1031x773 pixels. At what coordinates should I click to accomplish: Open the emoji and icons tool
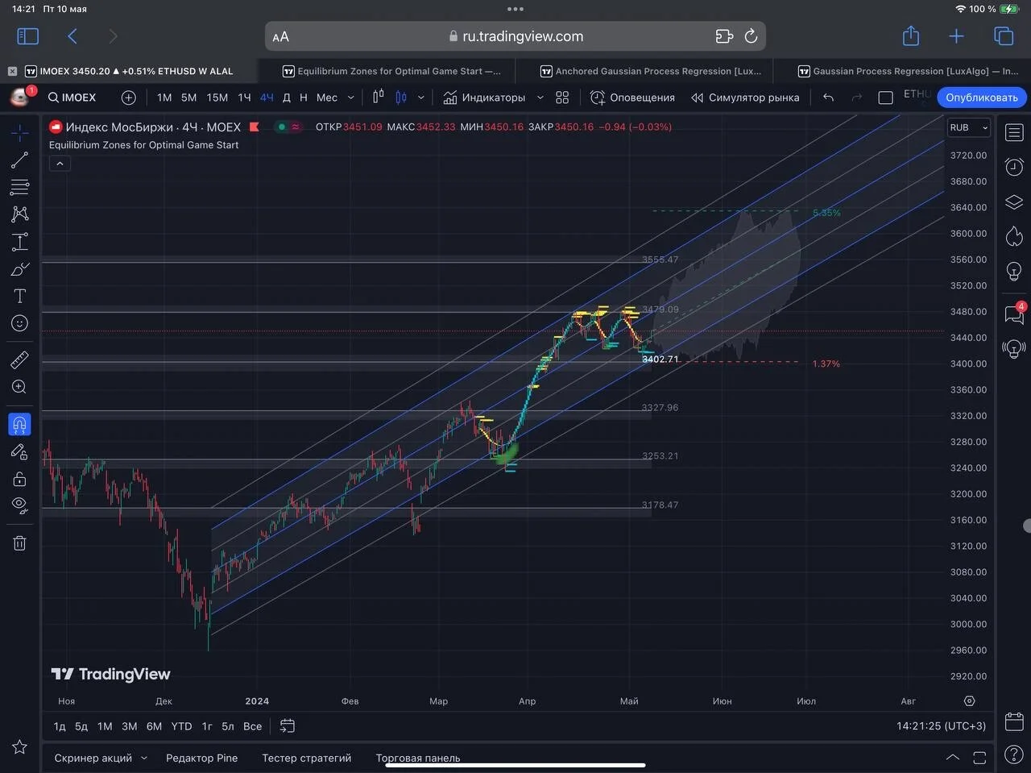click(x=19, y=323)
